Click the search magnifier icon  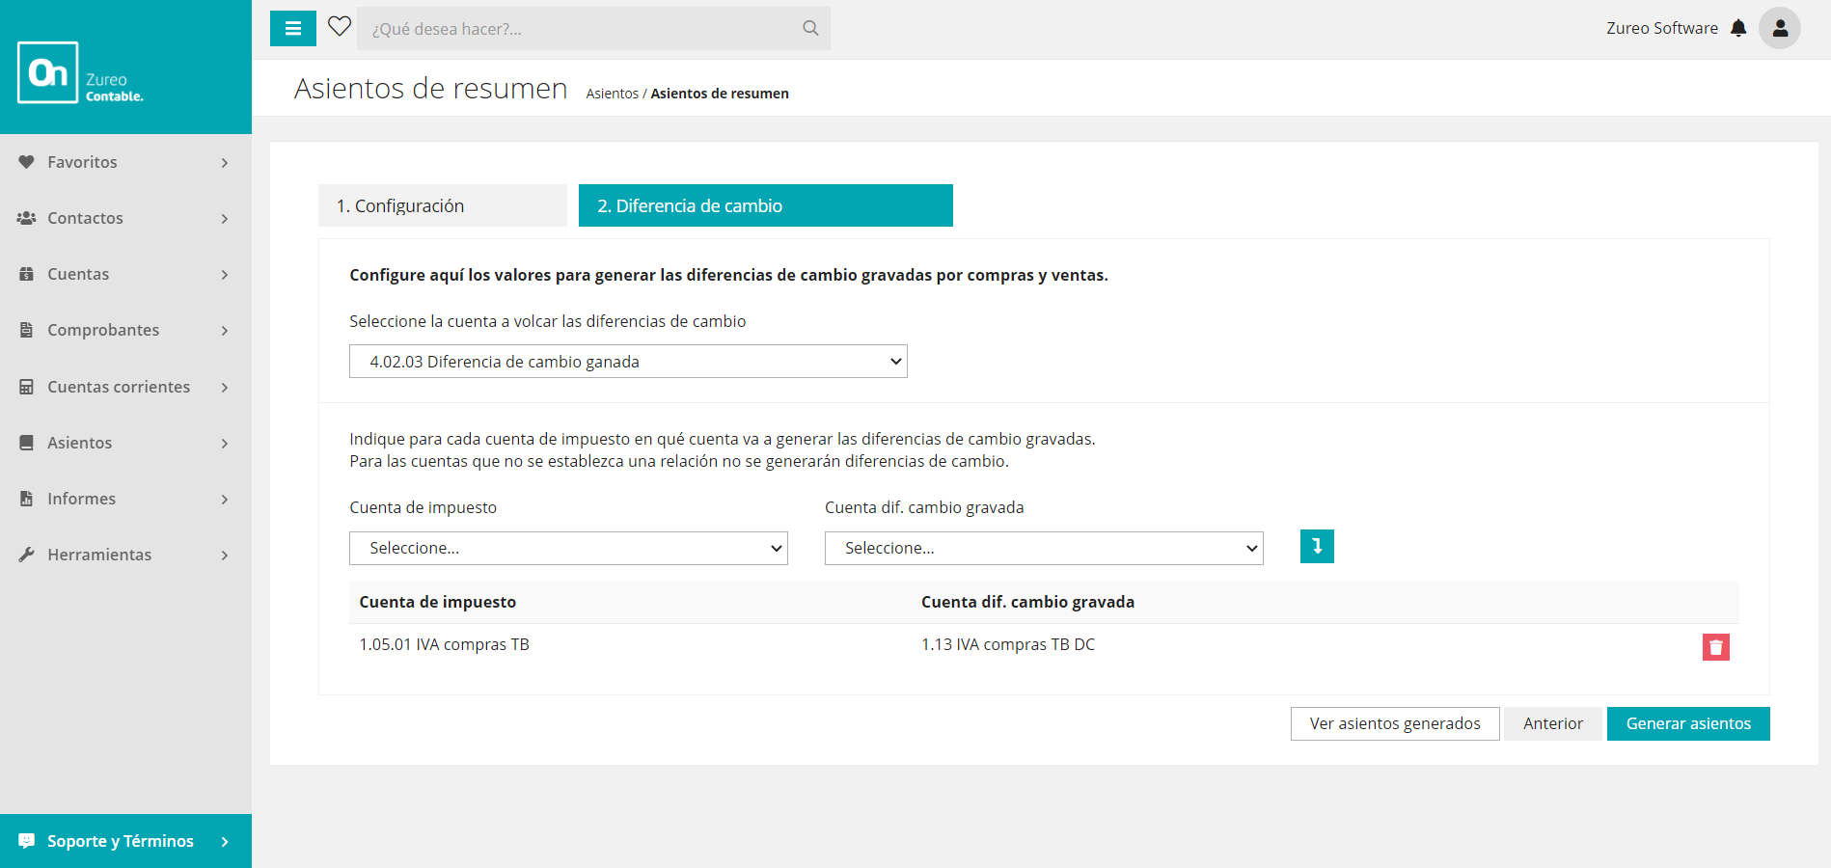pos(810,29)
